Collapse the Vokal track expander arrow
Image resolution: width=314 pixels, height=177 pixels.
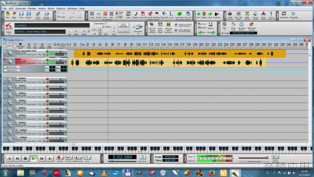[x=5, y=63]
